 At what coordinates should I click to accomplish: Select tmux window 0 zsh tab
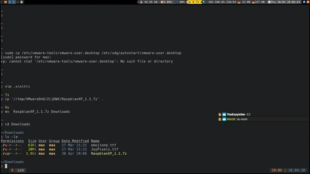pos(18,170)
